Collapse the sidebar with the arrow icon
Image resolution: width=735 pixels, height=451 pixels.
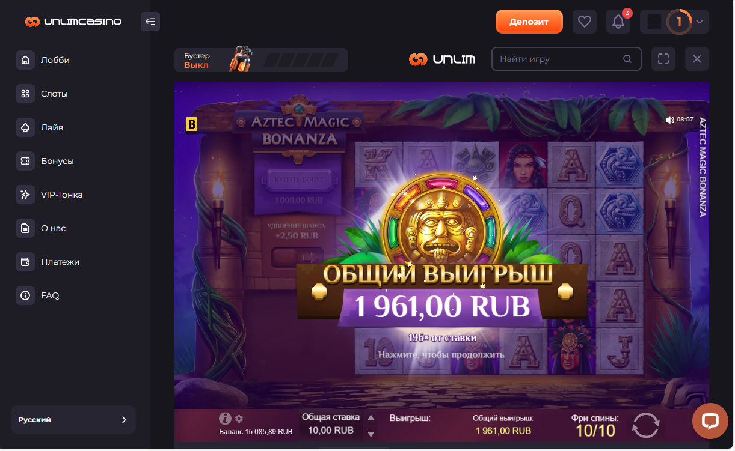pyautogui.click(x=150, y=22)
